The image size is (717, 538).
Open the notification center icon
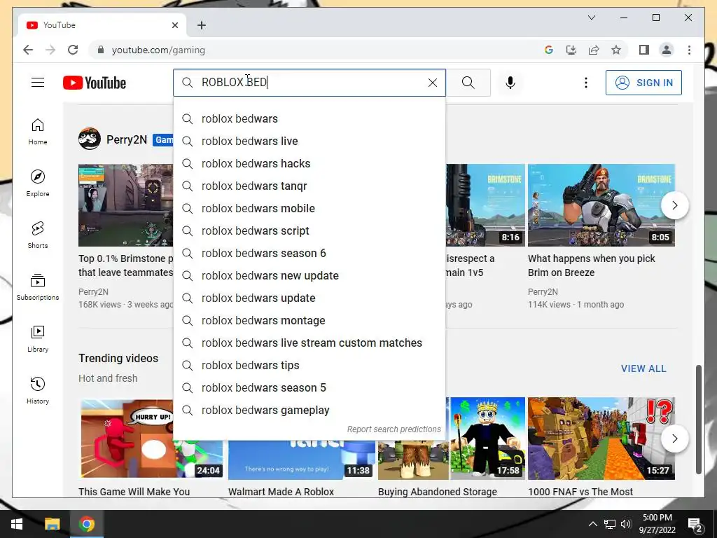(695, 524)
